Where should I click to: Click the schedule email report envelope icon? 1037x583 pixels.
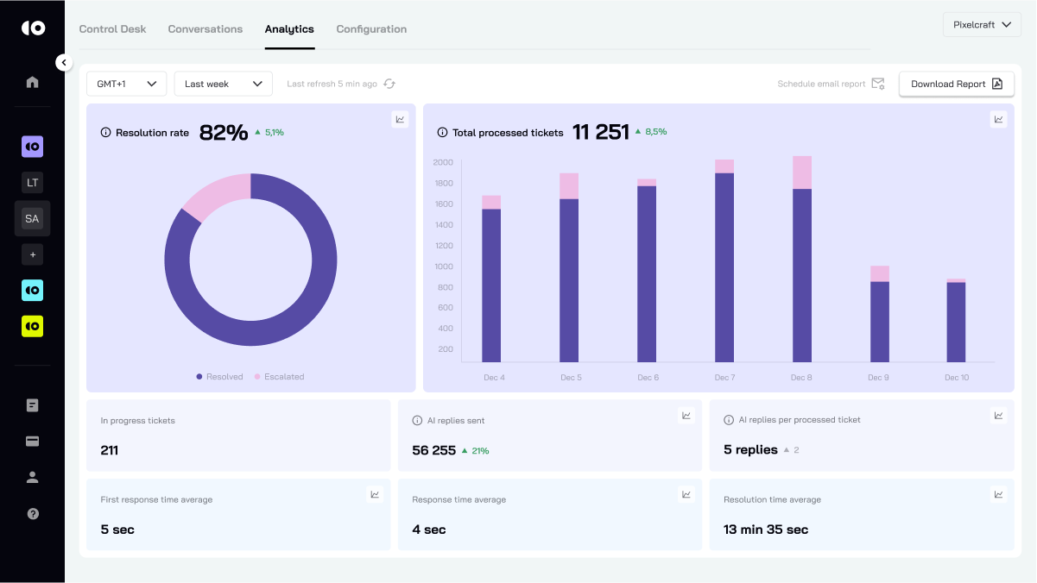coord(877,84)
